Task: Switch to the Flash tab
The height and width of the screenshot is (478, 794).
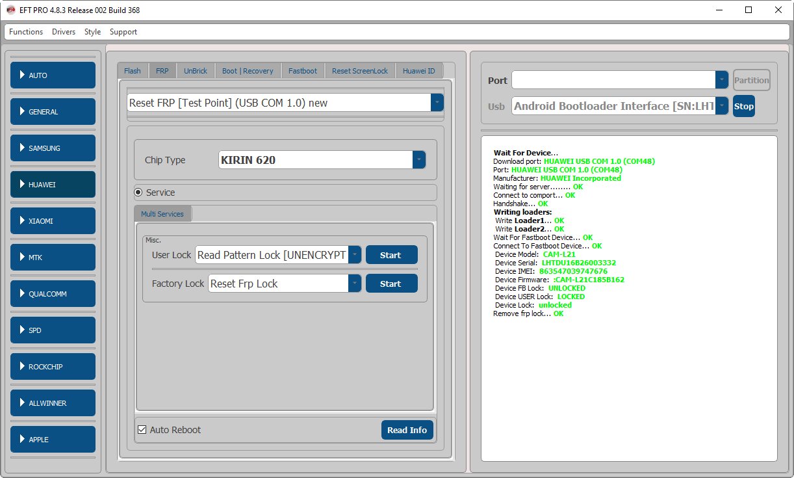Action: coord(133,71)
